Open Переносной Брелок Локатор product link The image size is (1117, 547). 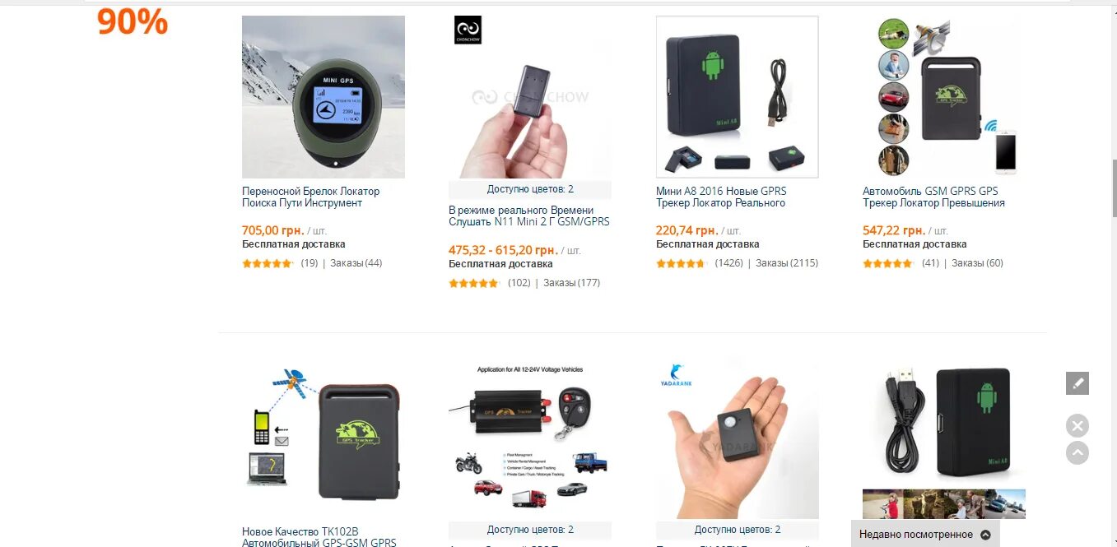(311, 197)
